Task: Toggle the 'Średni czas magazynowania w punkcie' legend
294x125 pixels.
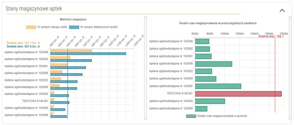Action: pos(217,116)
